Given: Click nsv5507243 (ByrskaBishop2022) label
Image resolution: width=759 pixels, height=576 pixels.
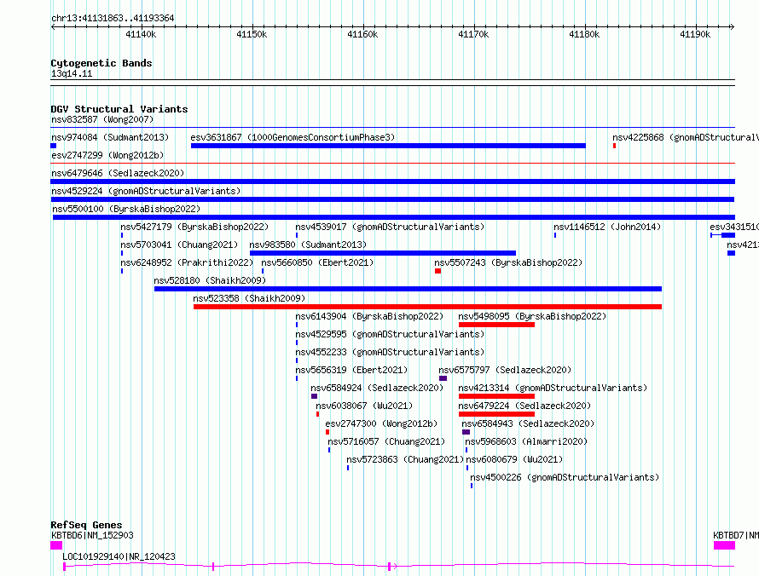Looking at the screenshot, I should tap(508, 262).
